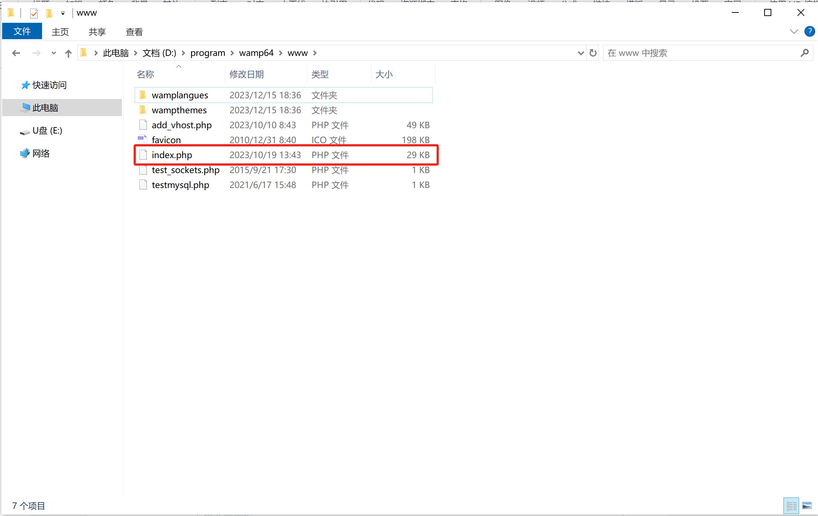The height and width of the screenshot is (516, 818).
Task: Select the wampthemes folder icon
Action: pyautogui.click(x=143, y=110)
